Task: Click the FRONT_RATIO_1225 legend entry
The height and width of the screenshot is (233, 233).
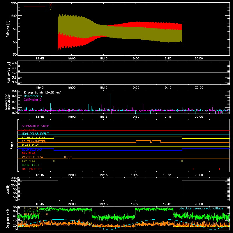Action: coord(38,211)
